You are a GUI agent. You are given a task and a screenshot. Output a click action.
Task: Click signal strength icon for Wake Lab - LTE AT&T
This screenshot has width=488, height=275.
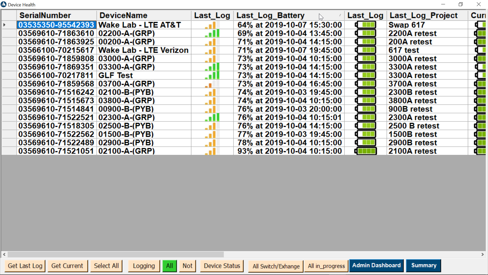[212, 25]
